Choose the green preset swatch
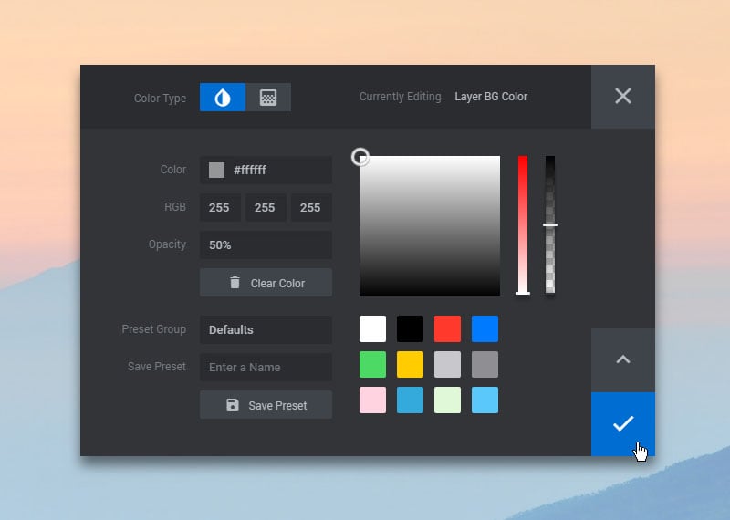Viewport: 730px width, 520px height. click(372, 365)
